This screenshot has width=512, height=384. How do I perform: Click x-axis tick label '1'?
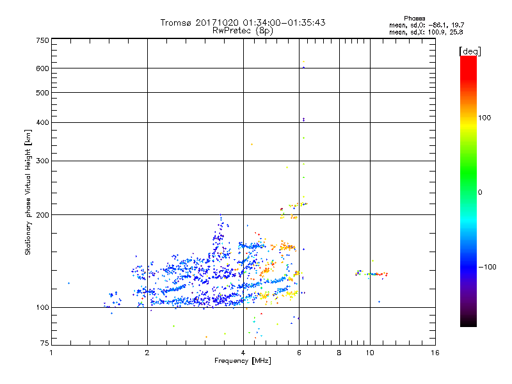click(51, 353)
